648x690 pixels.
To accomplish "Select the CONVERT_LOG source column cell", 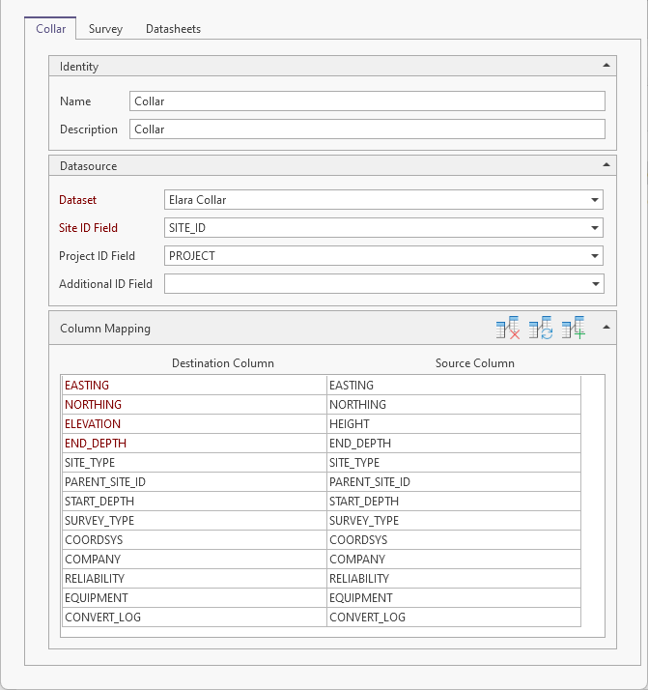I will 453,618.
